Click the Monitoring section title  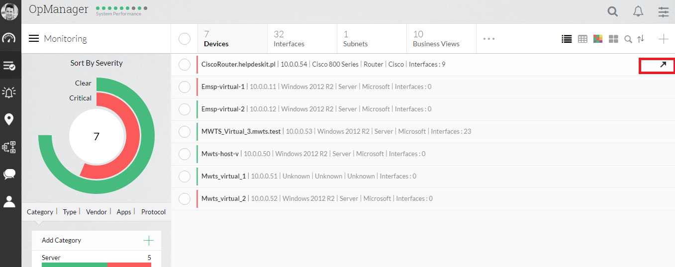click(x=65, y=38)
